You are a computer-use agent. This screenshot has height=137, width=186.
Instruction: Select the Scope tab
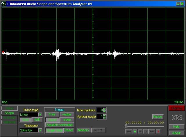(x=9, y=113)
